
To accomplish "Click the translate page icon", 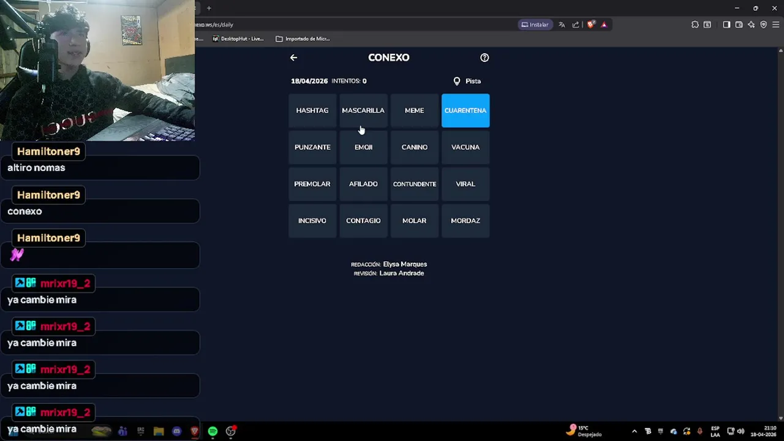I will pos(562,24).
